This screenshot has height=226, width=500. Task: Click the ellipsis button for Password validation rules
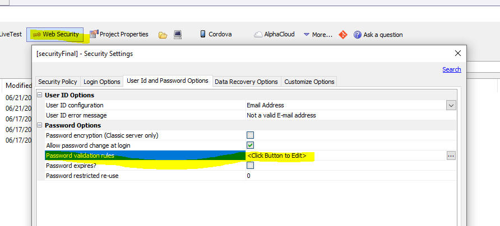(x=451, y=156)
